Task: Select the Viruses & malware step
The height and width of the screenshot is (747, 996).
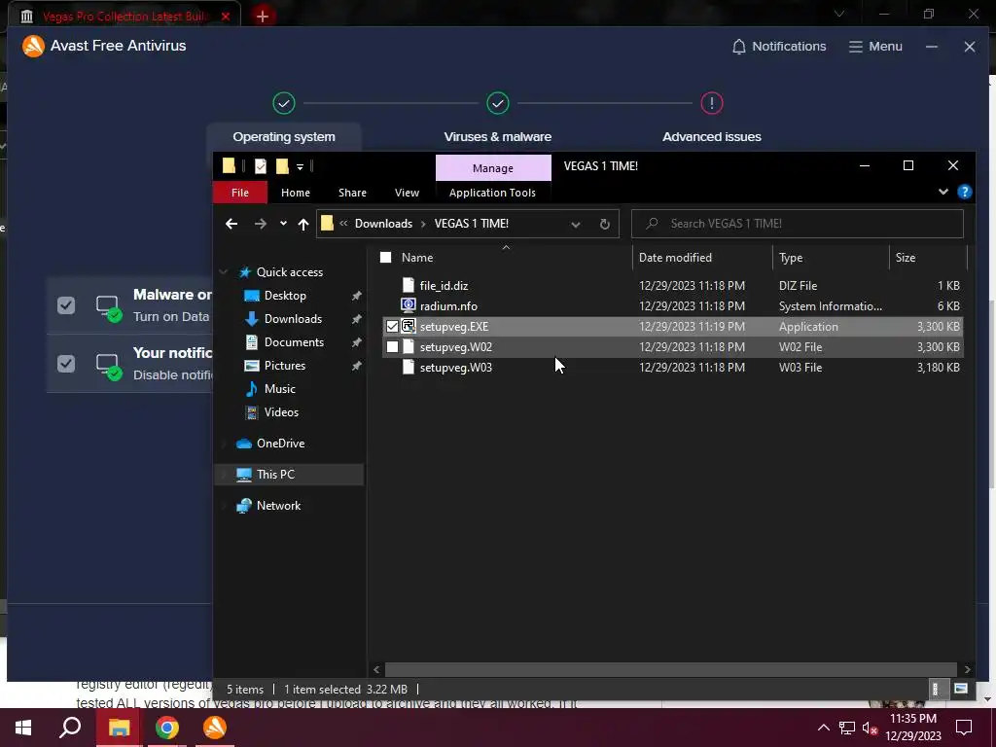Action: pos(497,136)
